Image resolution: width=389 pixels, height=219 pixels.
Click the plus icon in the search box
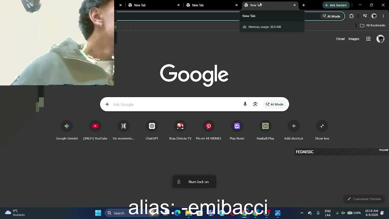107,104
